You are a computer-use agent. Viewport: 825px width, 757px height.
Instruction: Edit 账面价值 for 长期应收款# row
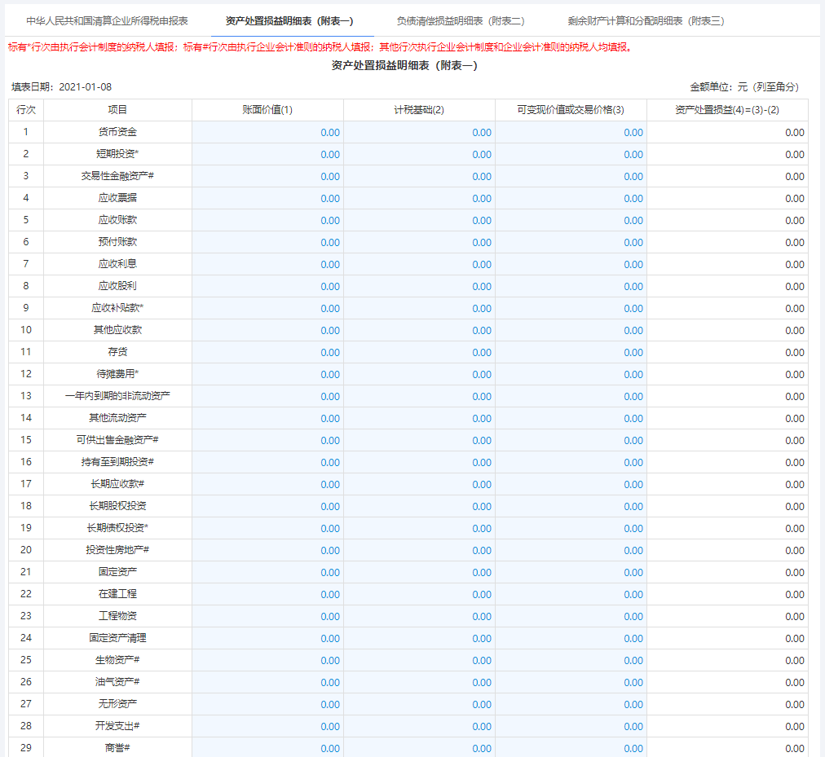coord(268,485)
